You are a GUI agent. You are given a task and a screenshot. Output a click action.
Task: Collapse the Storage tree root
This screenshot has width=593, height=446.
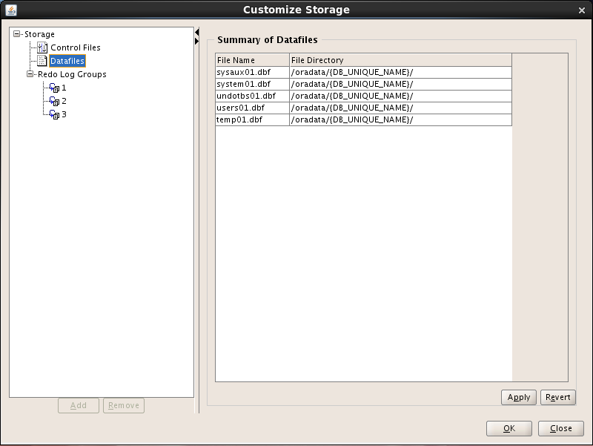pyautogui.click(x=16, y=34)
